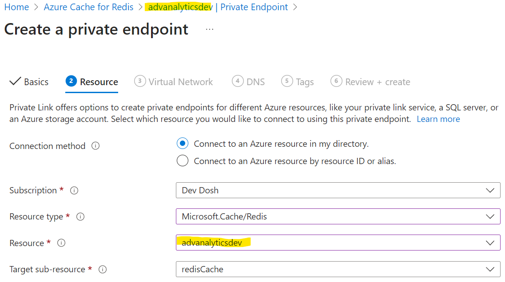Viewport: 505px width, 282px height.
Task: Choose Connect by resource ID or alias
Action: pos(182,161)
